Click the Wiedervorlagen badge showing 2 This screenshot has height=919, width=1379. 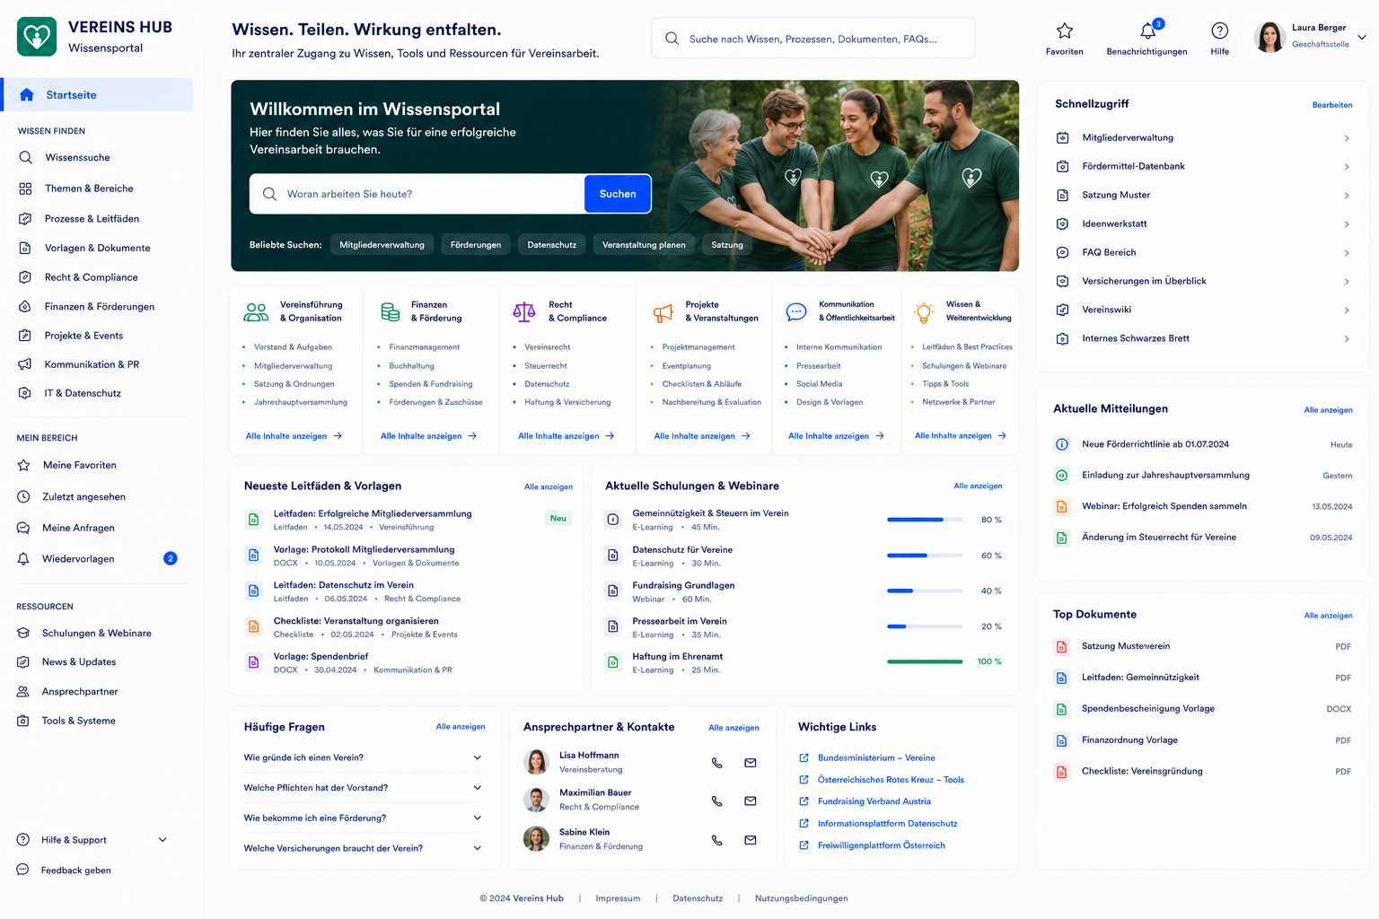[x=171, y=558]
